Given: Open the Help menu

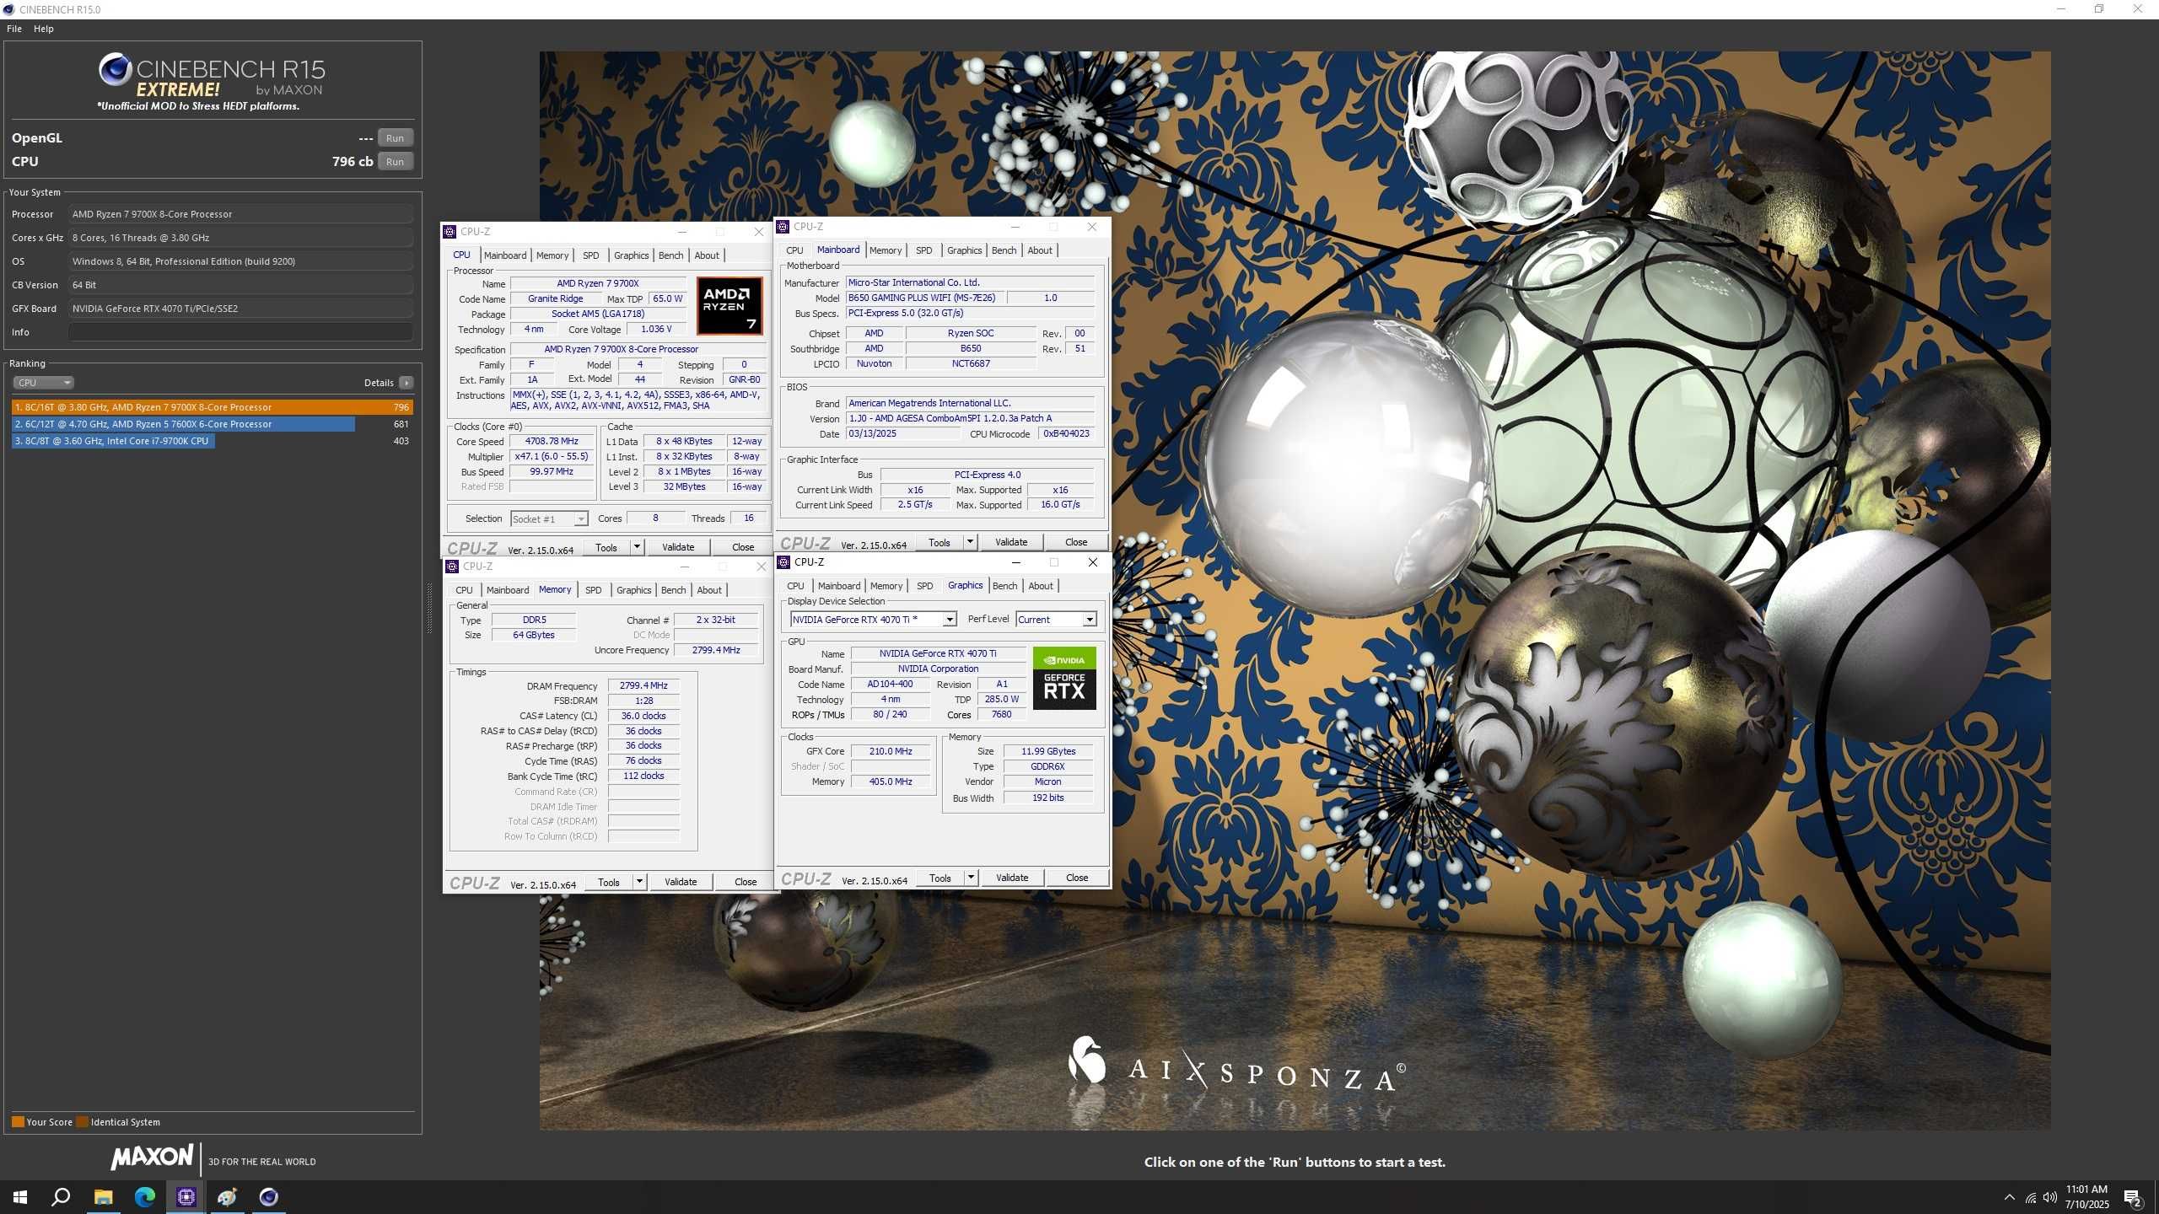Looking at the screenshot, I should coord(44,29).
